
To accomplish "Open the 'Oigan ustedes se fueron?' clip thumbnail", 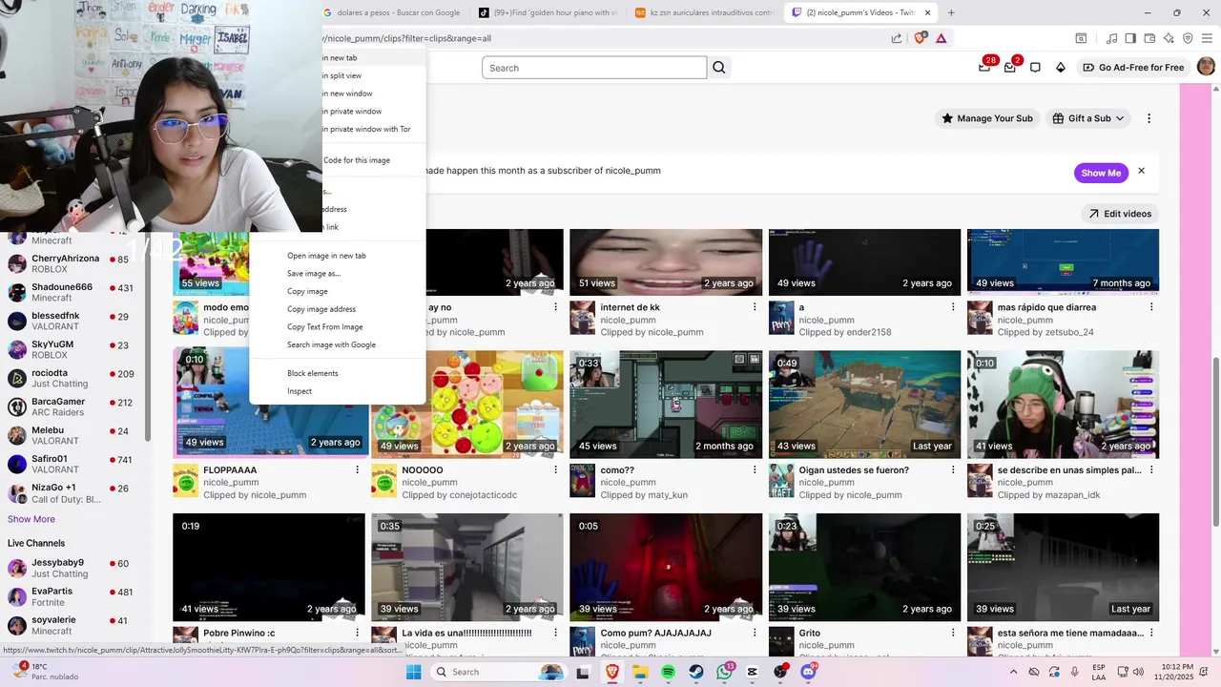I will 864,404.
